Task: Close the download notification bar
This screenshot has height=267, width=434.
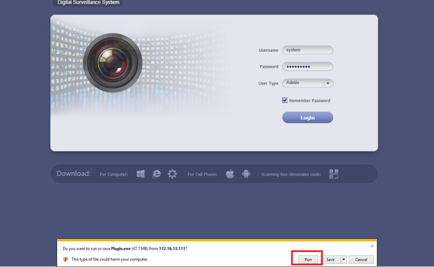Action: [372, 246]
